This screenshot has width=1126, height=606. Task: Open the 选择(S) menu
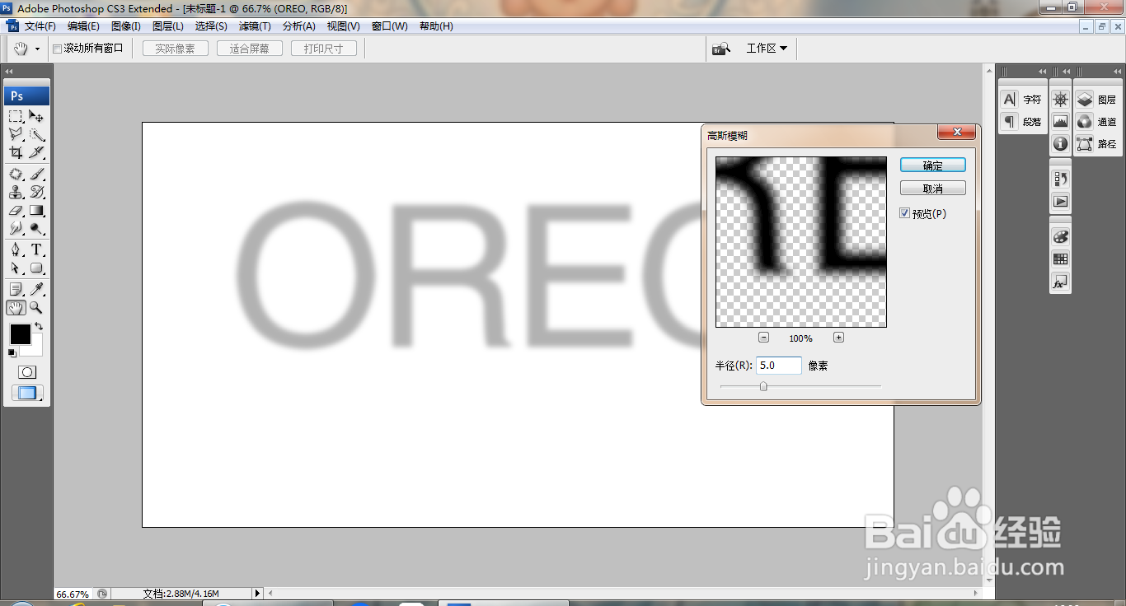[x=211, y=26]
